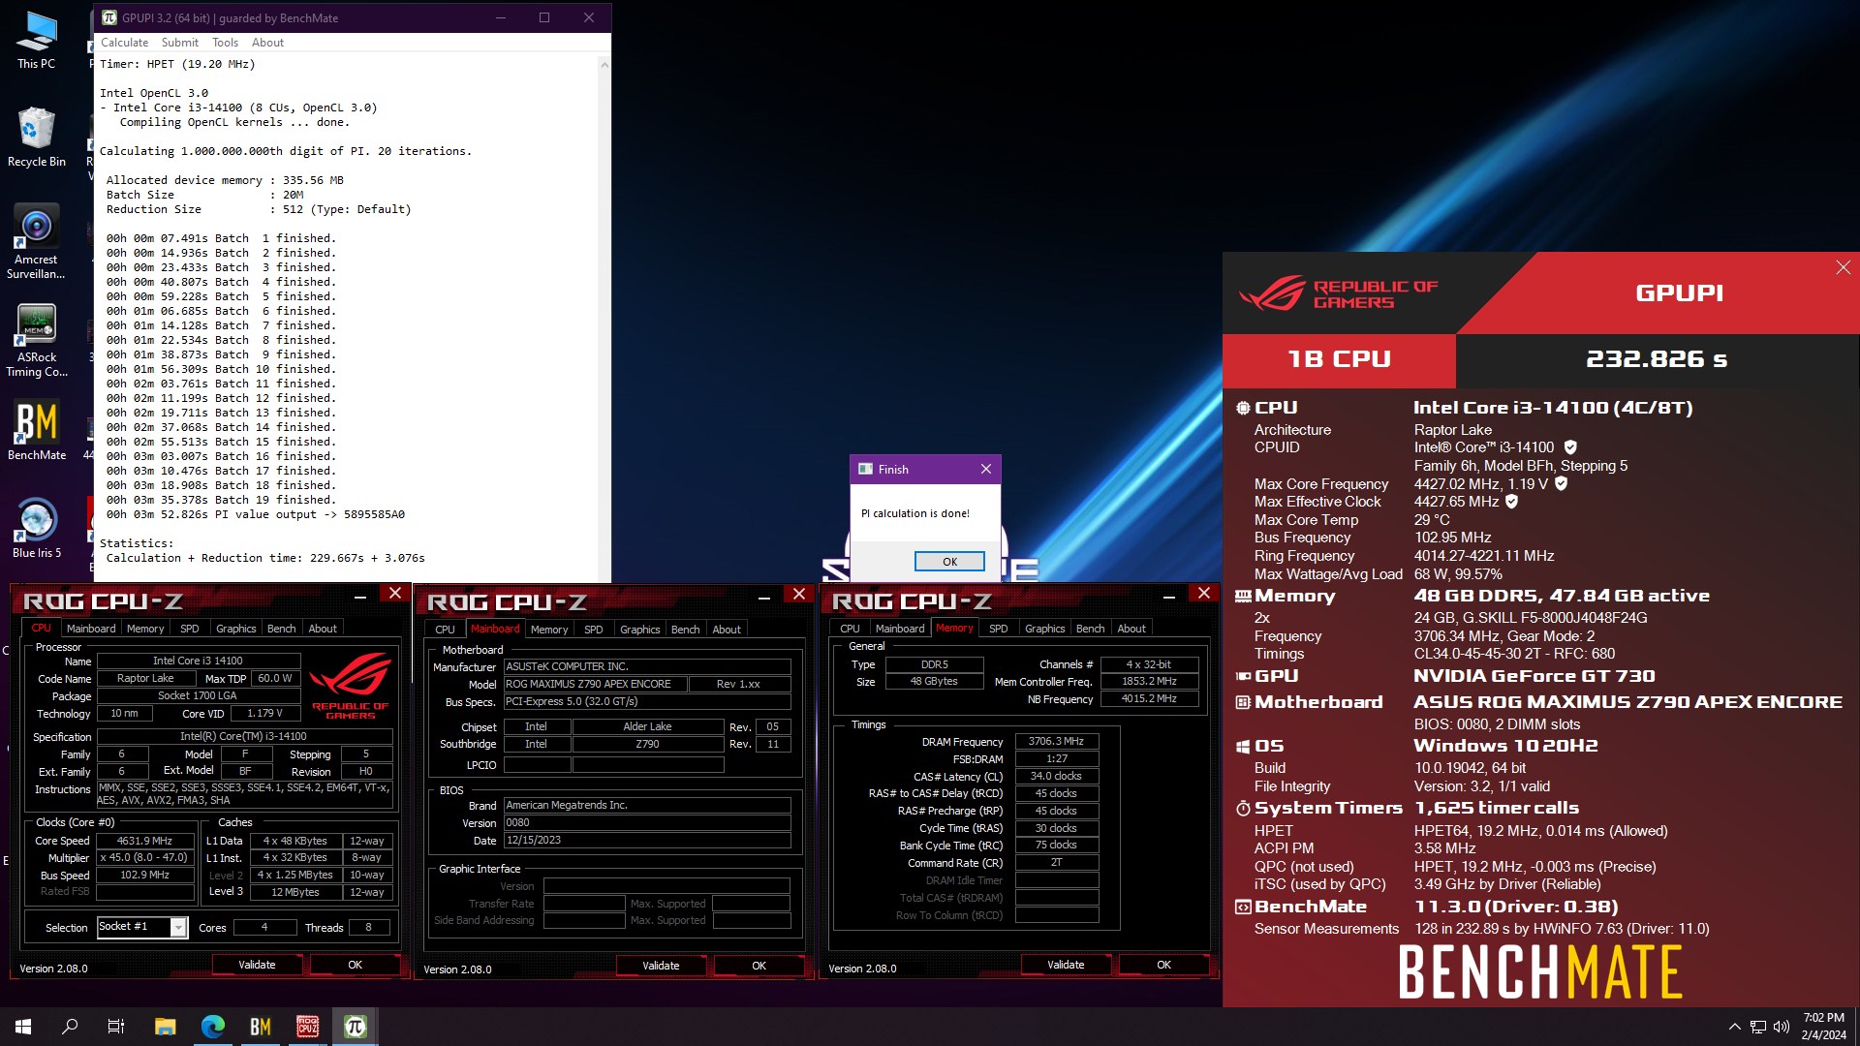Open File Explorer from taskbar
This screenshot has height=1046, width=1860.
pos(165,1027)
